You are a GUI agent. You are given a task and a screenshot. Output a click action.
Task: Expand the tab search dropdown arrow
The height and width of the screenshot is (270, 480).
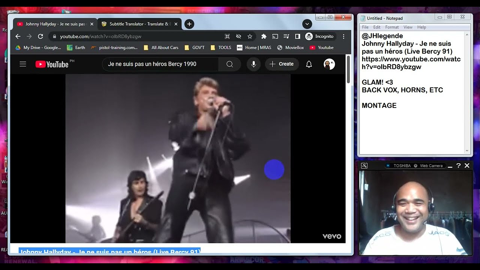(307, 24)
